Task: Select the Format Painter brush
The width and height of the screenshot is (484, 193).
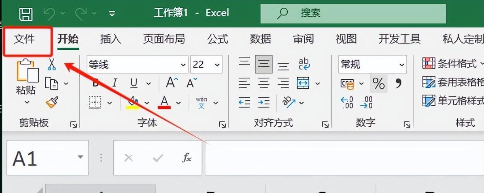Action: click(x=52, y=102)
